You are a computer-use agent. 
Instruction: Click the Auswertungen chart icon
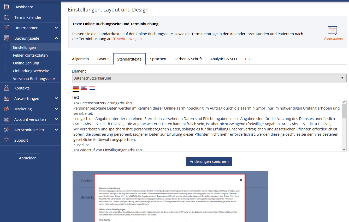(7, 99)
